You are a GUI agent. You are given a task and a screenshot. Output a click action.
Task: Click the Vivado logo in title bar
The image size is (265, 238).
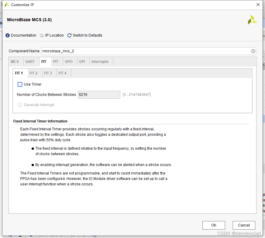click(x=7, y=5)
